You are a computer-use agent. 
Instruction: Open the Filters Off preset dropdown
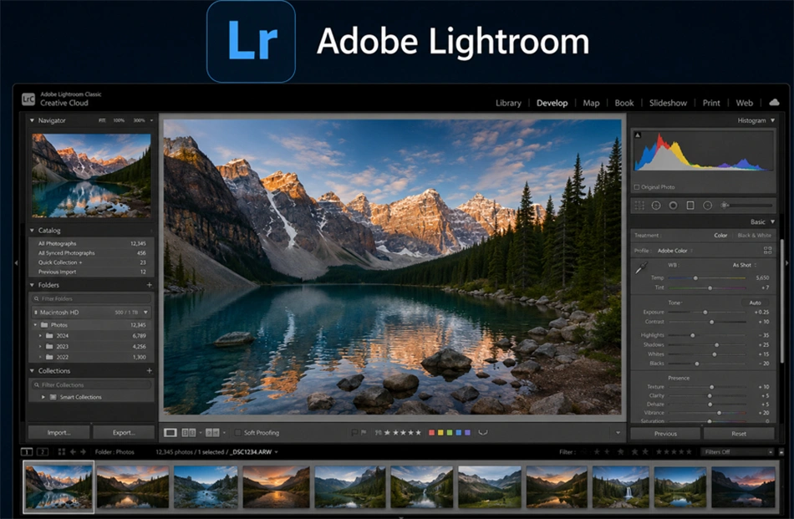point(737,451)
